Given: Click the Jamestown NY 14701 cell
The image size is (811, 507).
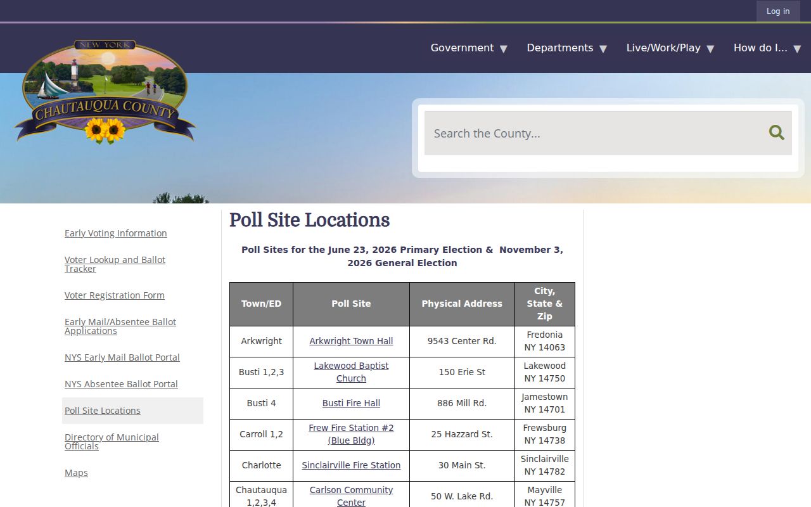Looking at the screenshot, I should 545,403.
